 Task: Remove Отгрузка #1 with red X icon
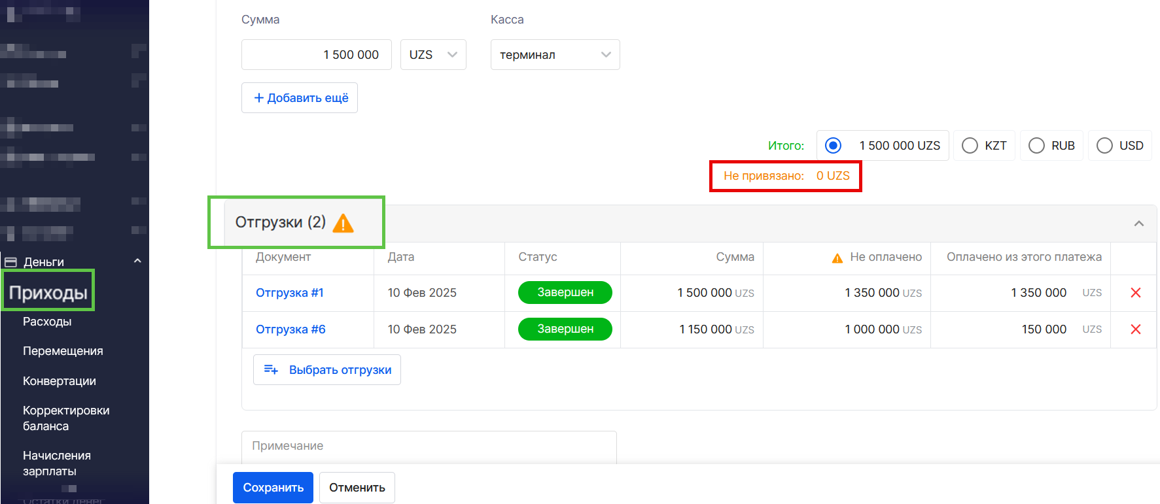(1135, 293)
